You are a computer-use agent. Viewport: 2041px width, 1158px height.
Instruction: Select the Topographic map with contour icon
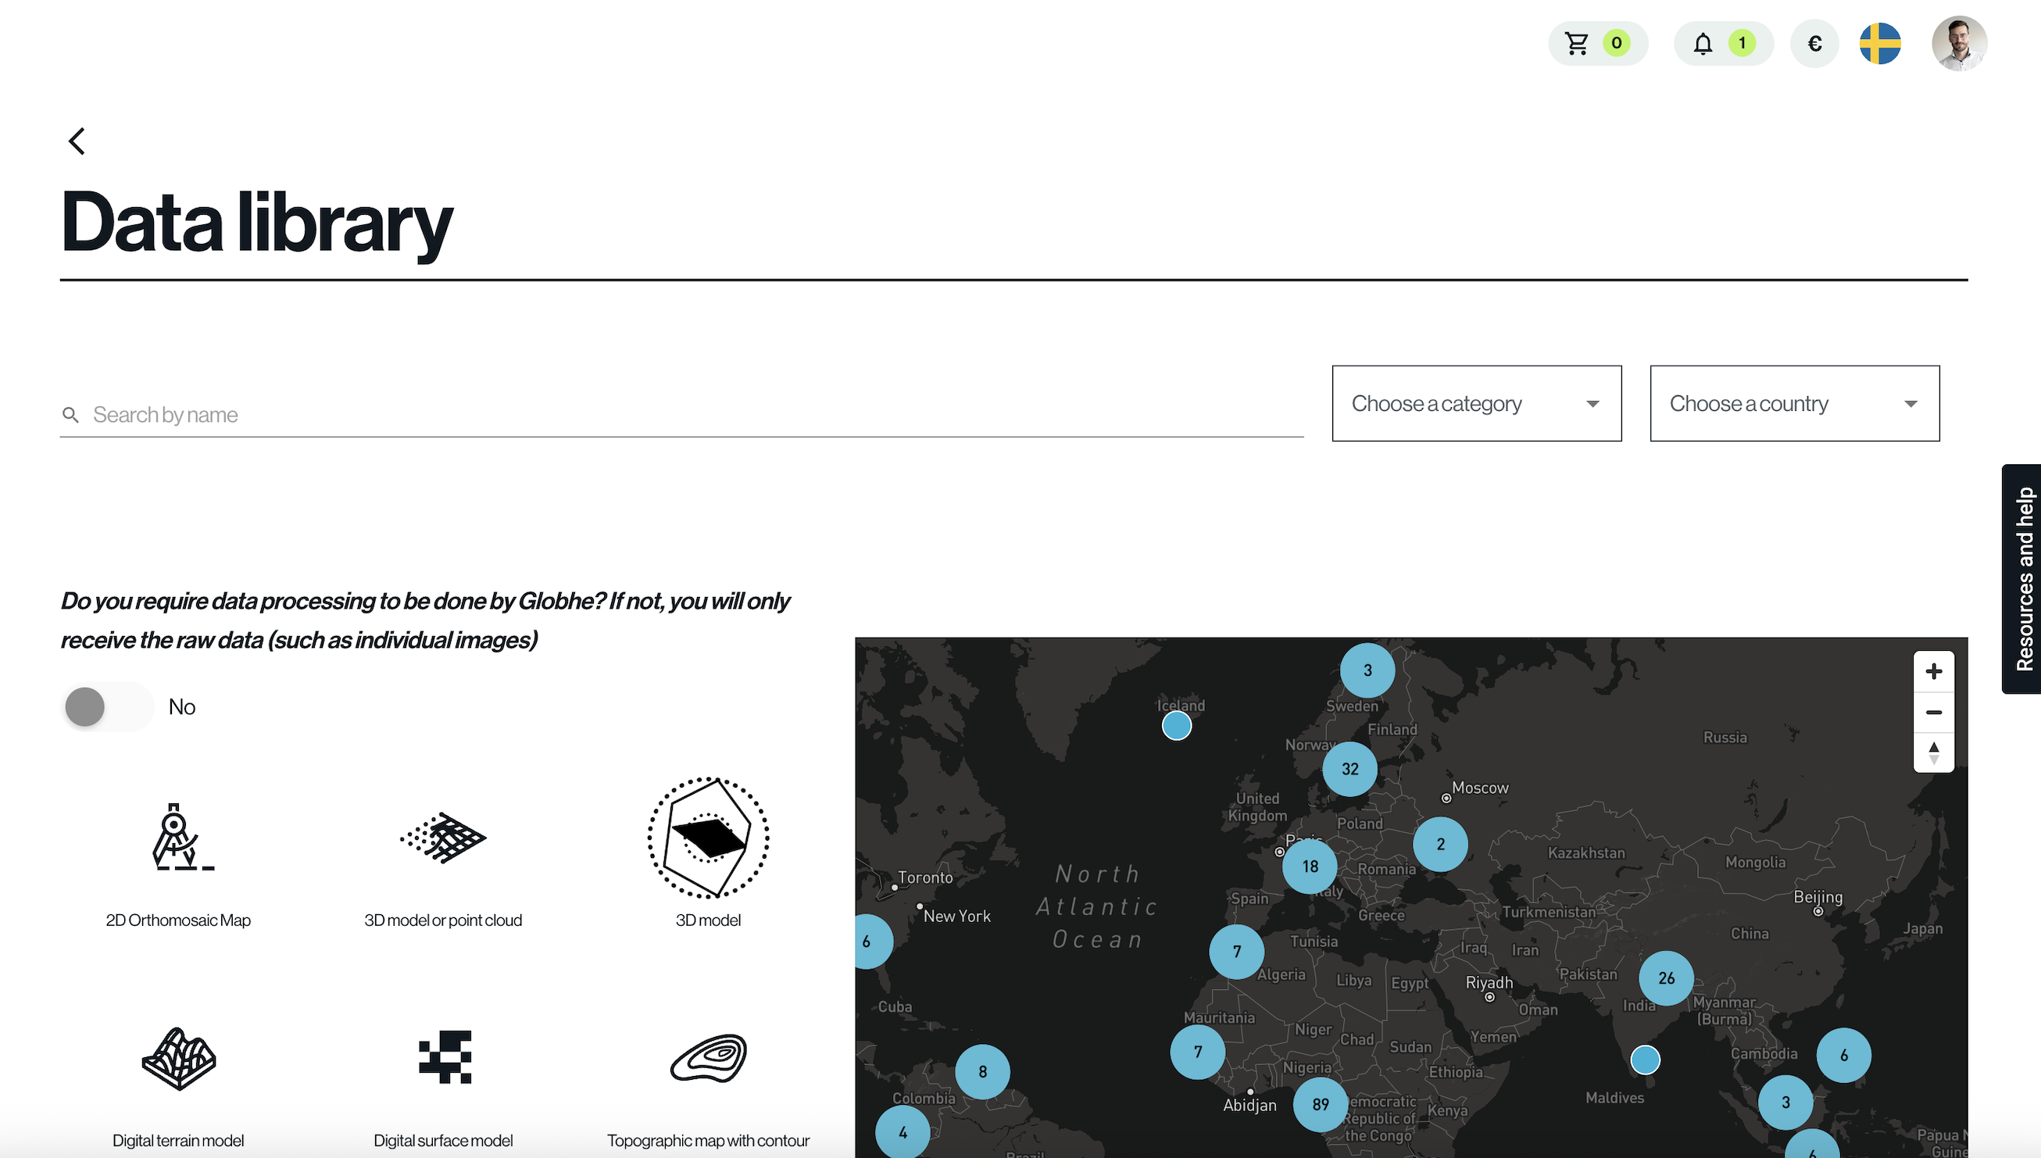coord(708,1058)
